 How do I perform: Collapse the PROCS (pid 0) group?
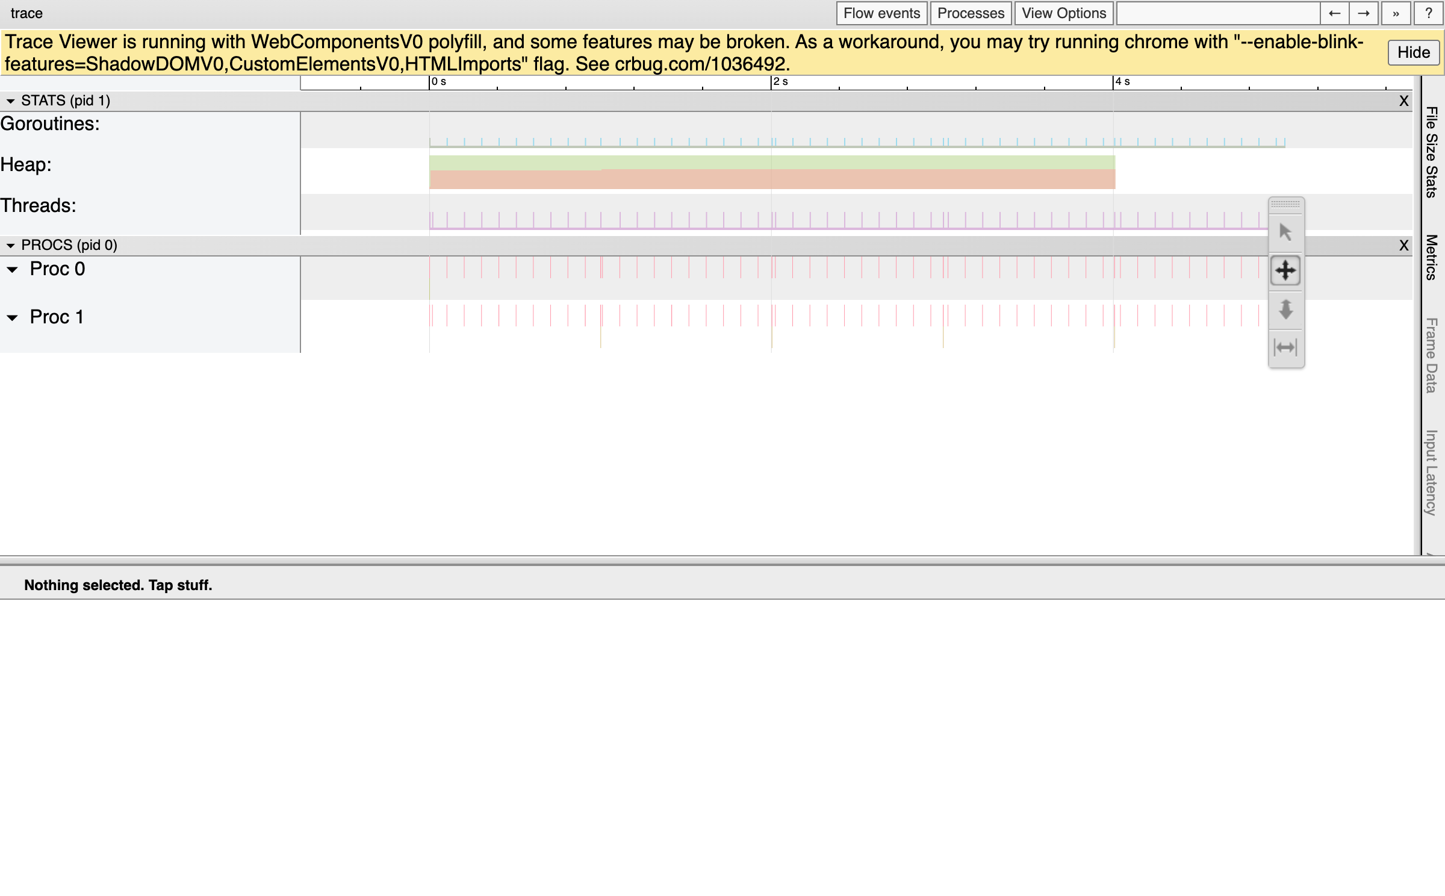click(x=10, y=246)
